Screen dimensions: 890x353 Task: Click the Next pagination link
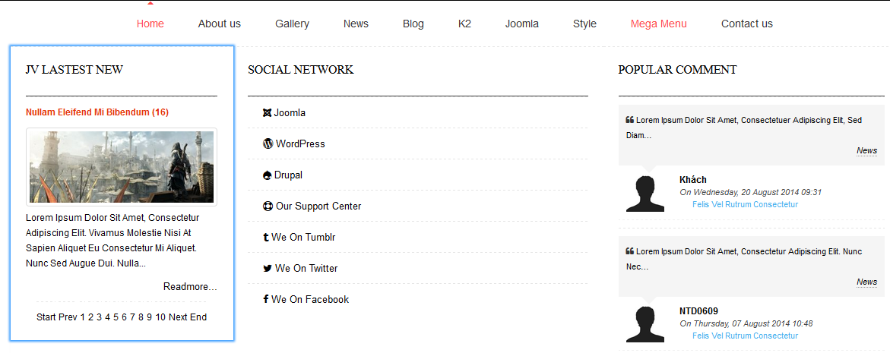point(178,317)
